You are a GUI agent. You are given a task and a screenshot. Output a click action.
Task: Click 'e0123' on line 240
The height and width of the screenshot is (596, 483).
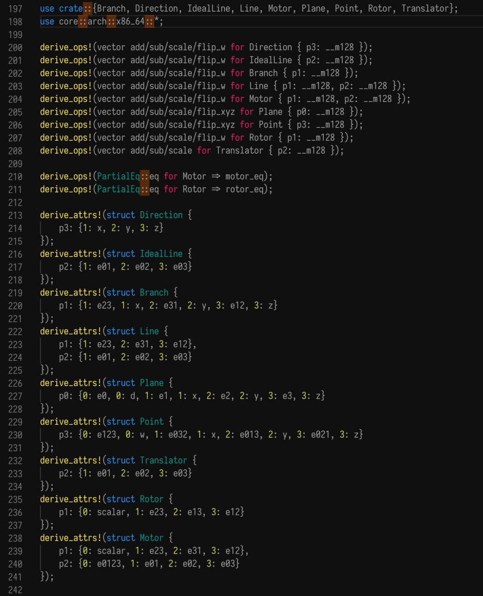(109, 564)
